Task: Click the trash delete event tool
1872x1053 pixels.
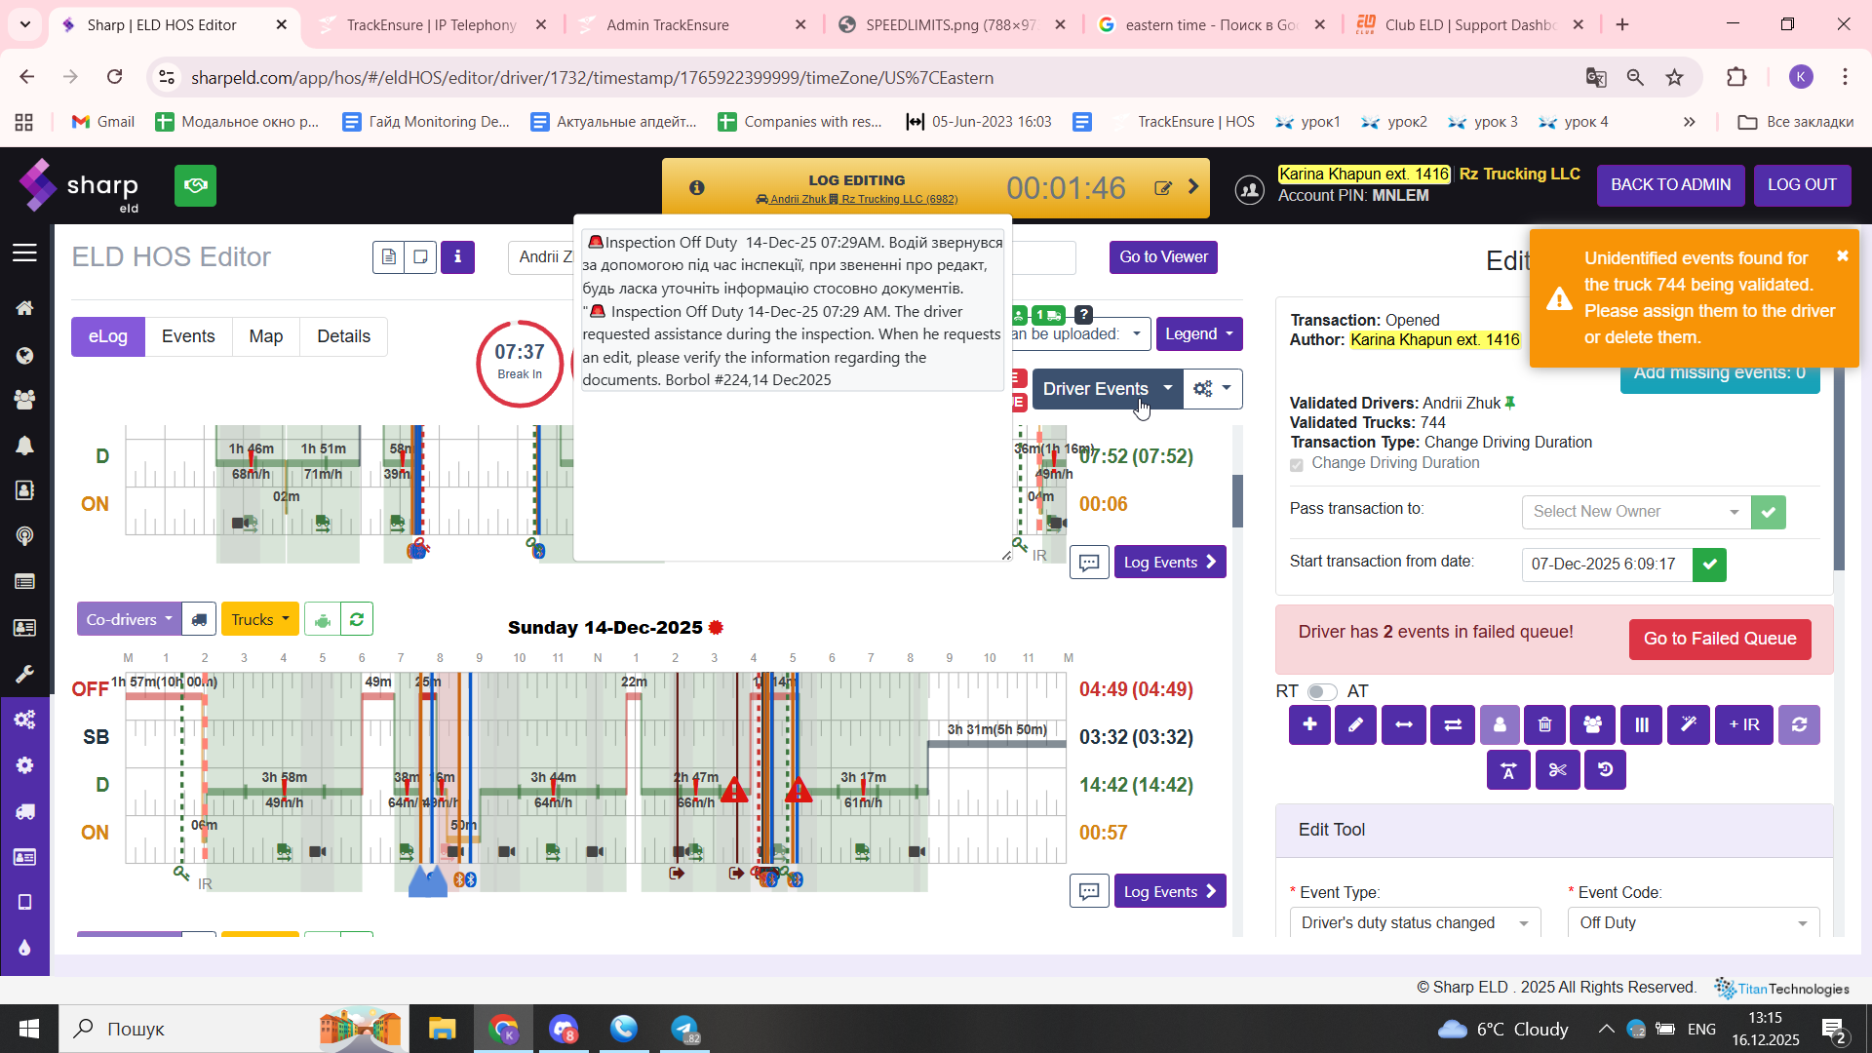Action: [x=1544, y=725]
